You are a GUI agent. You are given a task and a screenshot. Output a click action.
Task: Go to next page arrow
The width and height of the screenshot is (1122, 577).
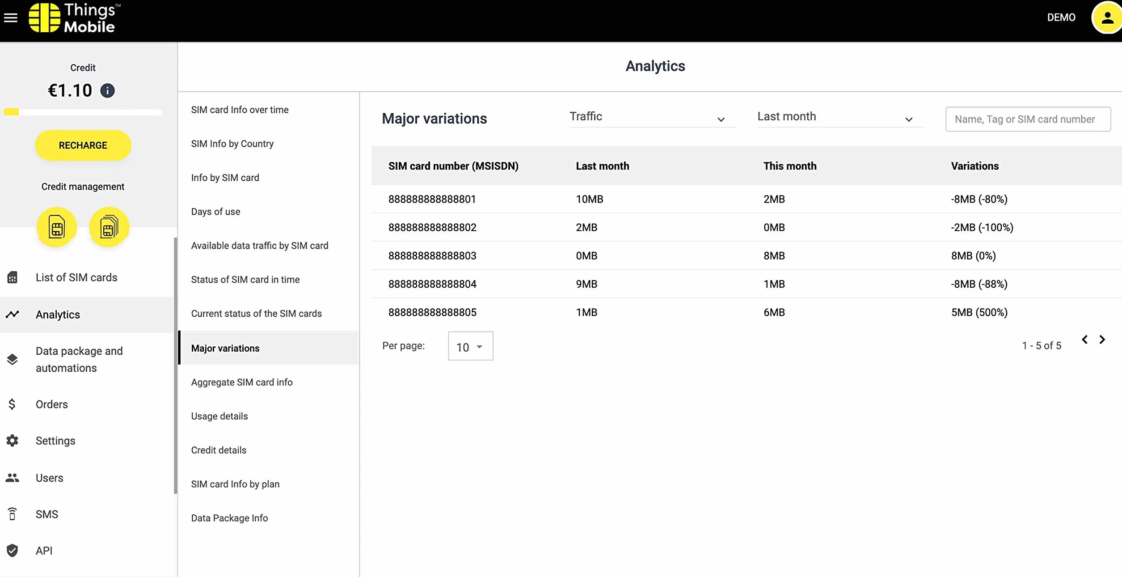[x=1102, y=340]
